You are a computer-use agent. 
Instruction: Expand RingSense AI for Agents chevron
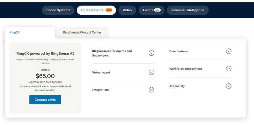pos(151,53)
